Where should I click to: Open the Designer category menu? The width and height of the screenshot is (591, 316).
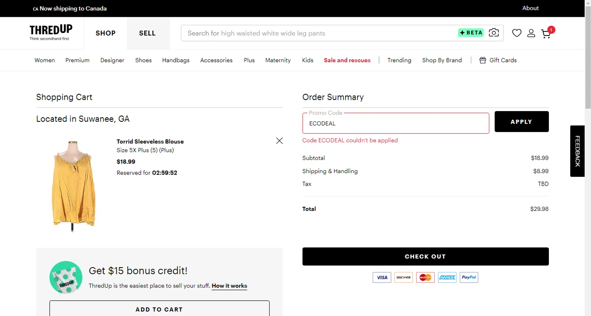click(112, 60)
